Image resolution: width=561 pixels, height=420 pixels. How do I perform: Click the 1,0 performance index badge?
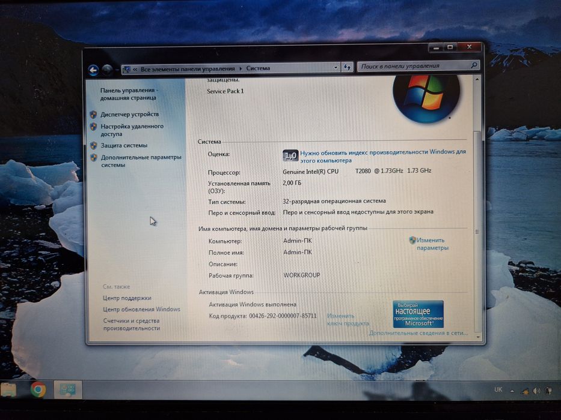point(290,155)
